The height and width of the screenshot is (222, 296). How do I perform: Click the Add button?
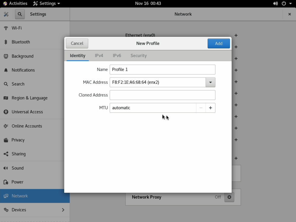tap(219, 43)
